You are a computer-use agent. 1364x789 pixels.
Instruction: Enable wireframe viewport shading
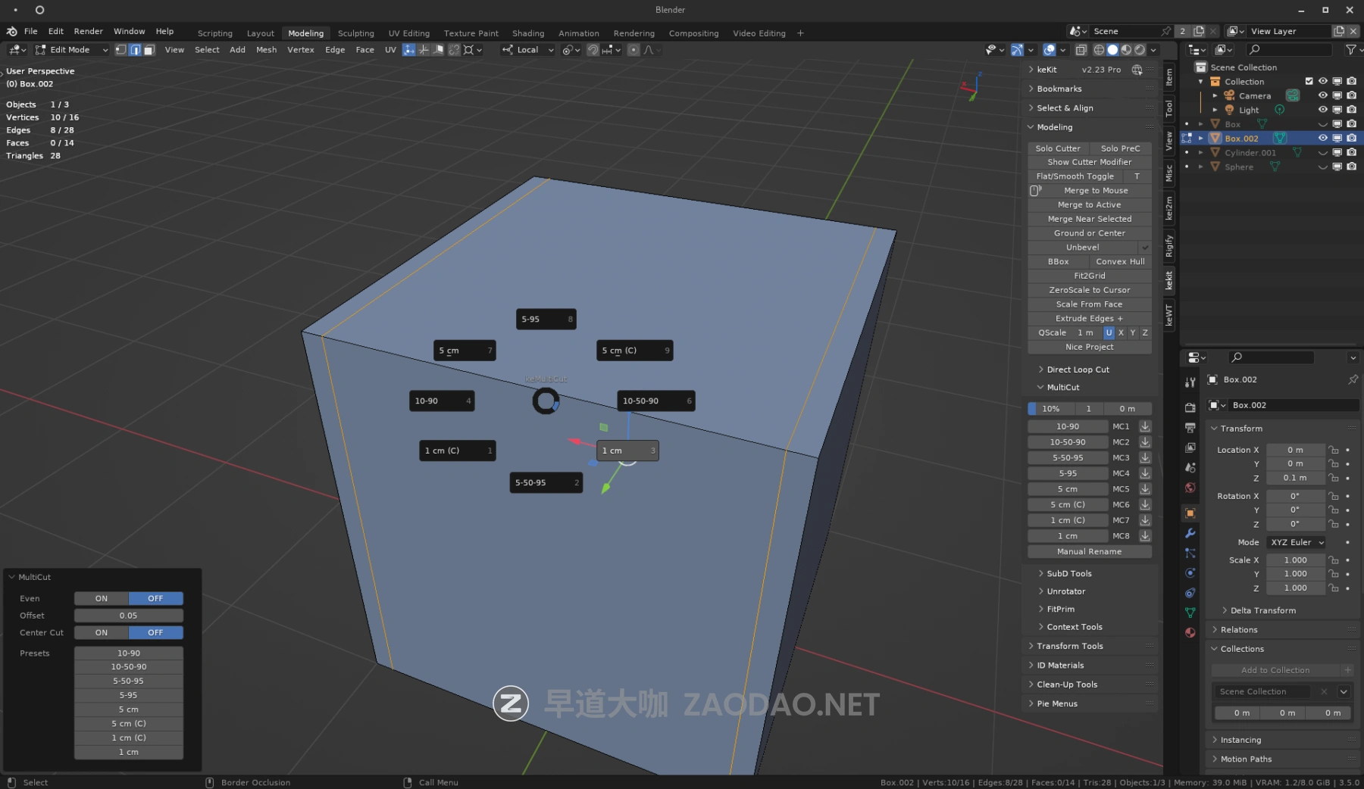(x=1098, y=50)
